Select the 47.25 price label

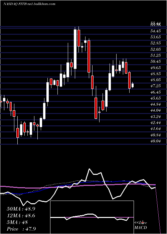[x=156, y=86]
